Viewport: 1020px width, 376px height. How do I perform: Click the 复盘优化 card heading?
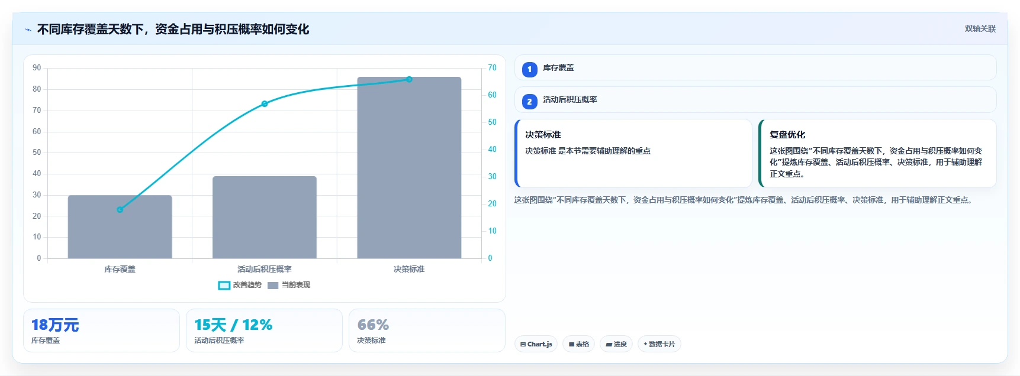[787, 135]
